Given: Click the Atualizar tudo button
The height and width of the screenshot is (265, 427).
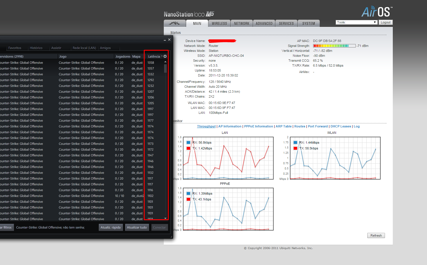Looking at the screenshot, I should click(x=137, y=227).
